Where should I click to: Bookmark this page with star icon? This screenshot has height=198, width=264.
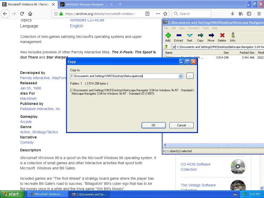[165, 14]
